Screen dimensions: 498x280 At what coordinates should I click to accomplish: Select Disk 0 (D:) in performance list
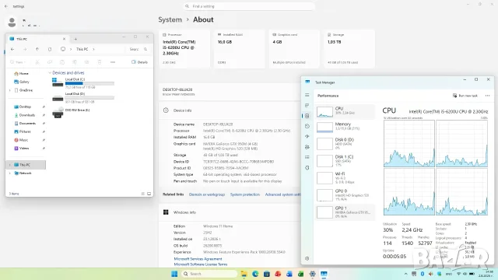(x=345, y=143)
